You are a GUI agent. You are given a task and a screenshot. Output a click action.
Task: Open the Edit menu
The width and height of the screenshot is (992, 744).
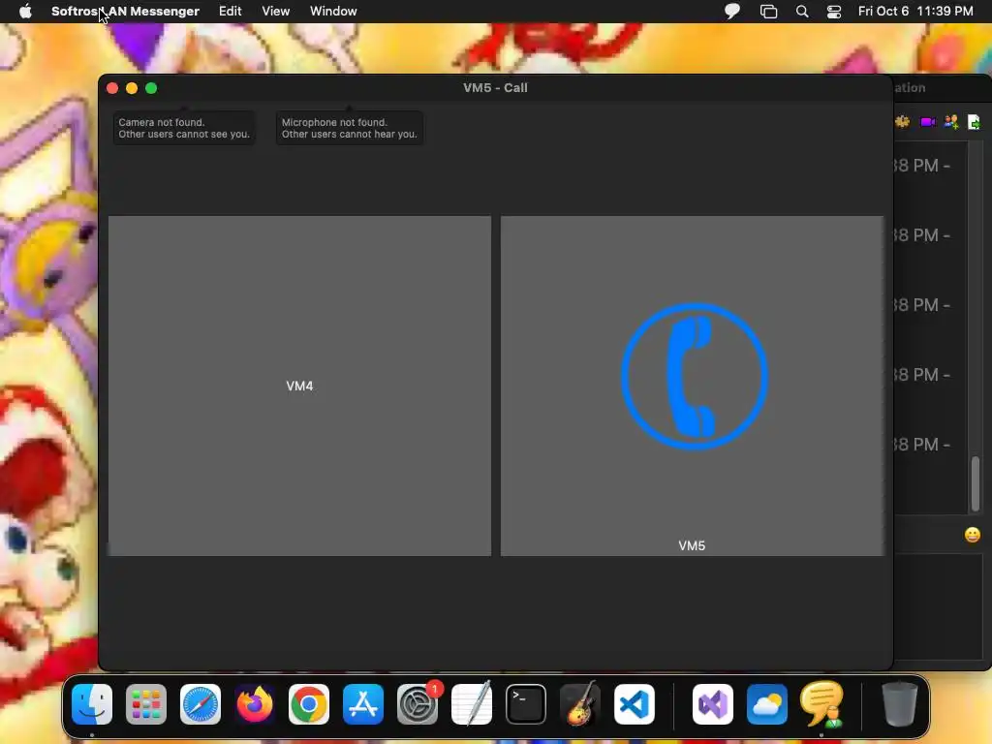231,12
